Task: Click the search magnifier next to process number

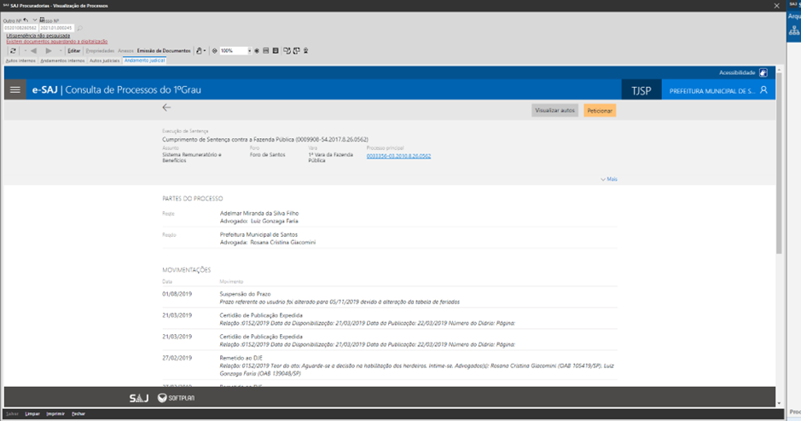Action: 80,28
